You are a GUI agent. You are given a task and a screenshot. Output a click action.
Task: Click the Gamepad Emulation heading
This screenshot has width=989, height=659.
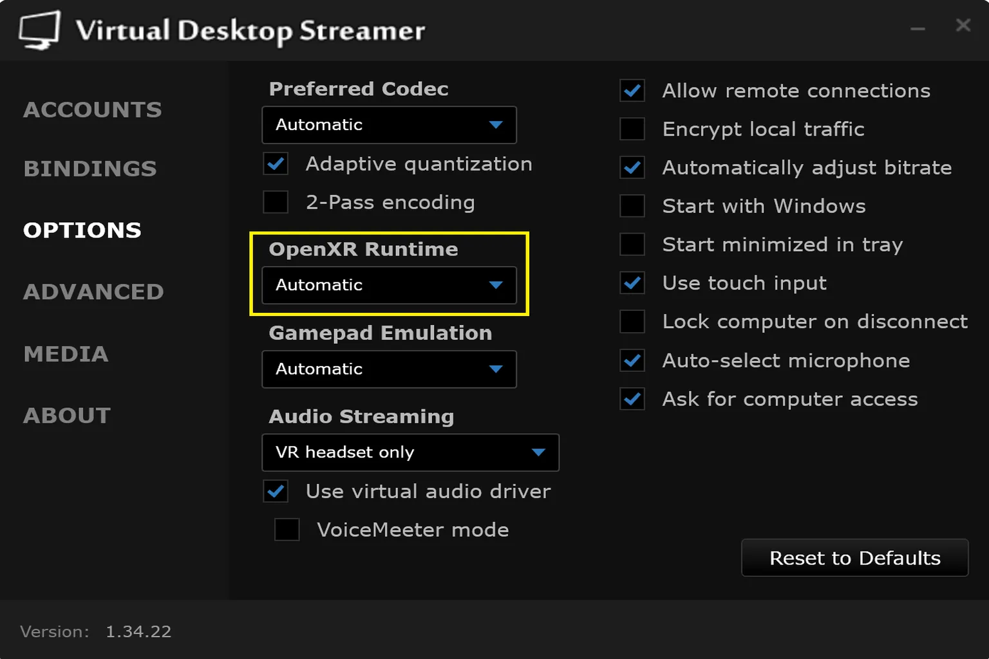381,333
